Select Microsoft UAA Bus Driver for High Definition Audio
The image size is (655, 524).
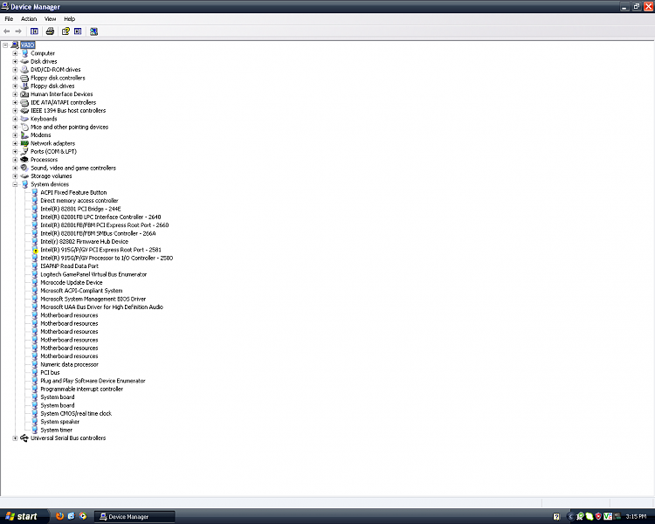point(102,307)
